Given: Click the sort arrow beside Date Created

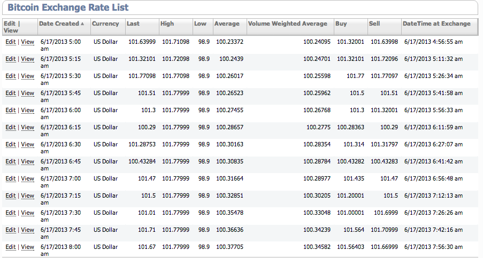Looking at the screenshot, I should click(82, 24).
